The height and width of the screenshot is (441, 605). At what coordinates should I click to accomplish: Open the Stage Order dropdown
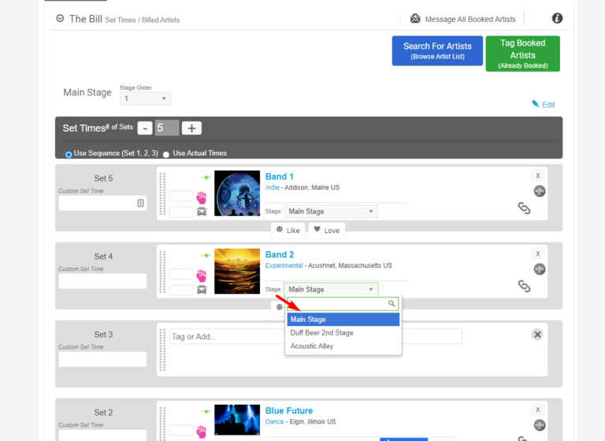coord(145,98)
